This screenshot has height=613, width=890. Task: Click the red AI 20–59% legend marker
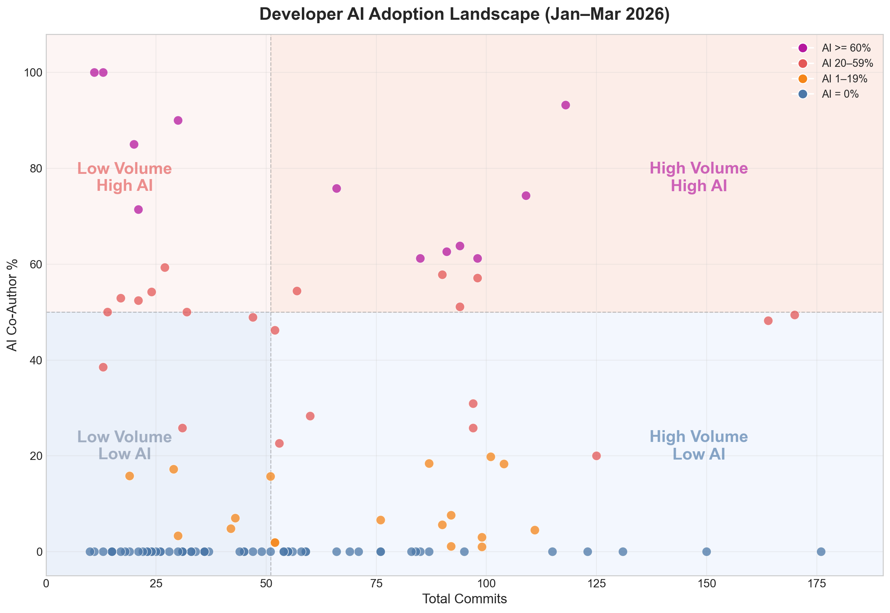click(x=802, y=63)
